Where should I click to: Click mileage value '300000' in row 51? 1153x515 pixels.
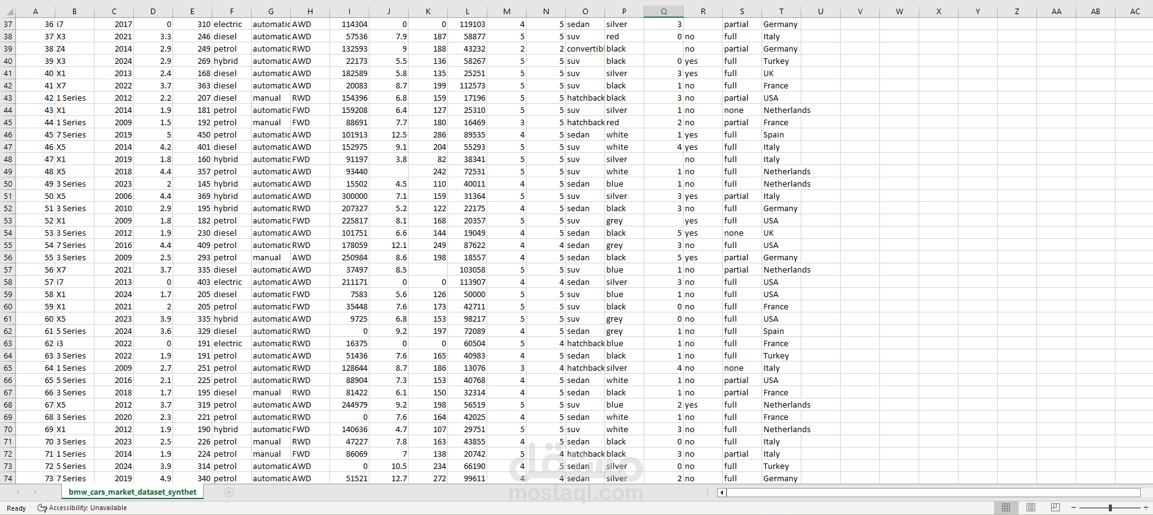tap(350, 196)
